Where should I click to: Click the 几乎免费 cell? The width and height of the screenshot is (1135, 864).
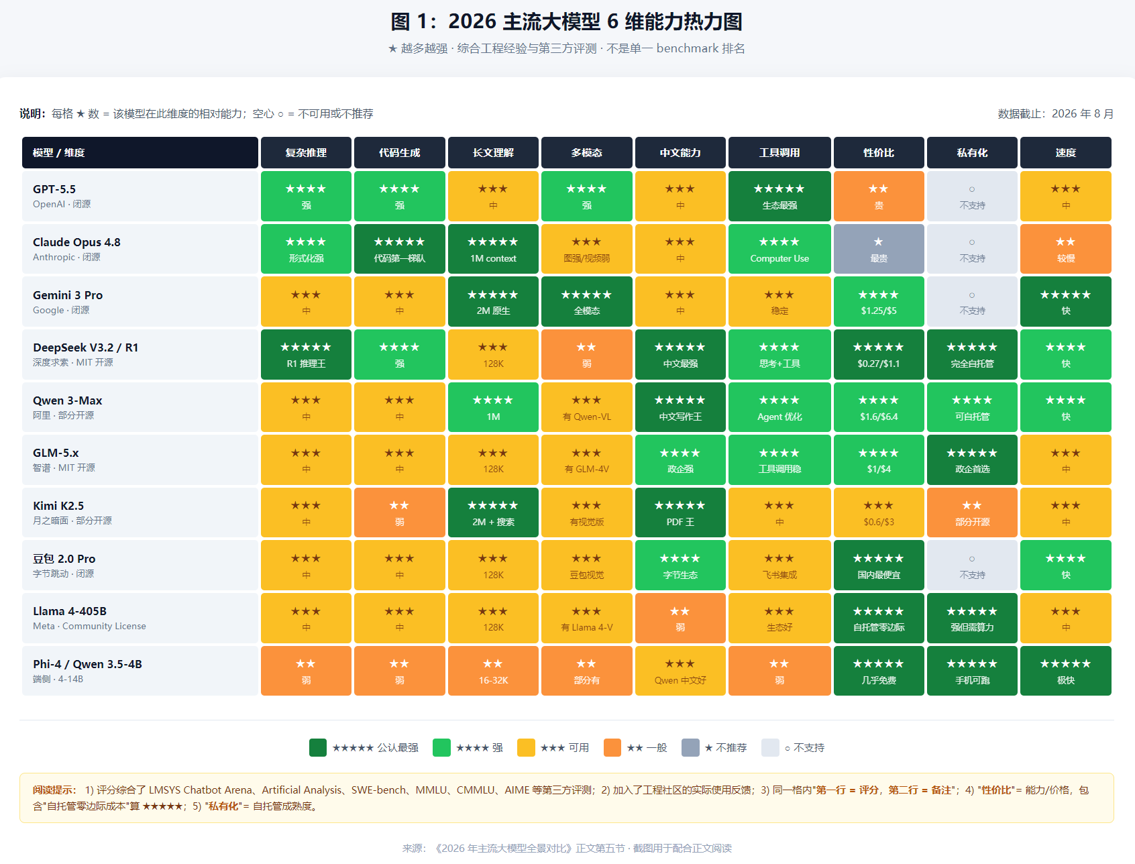(x=879, y=671)
